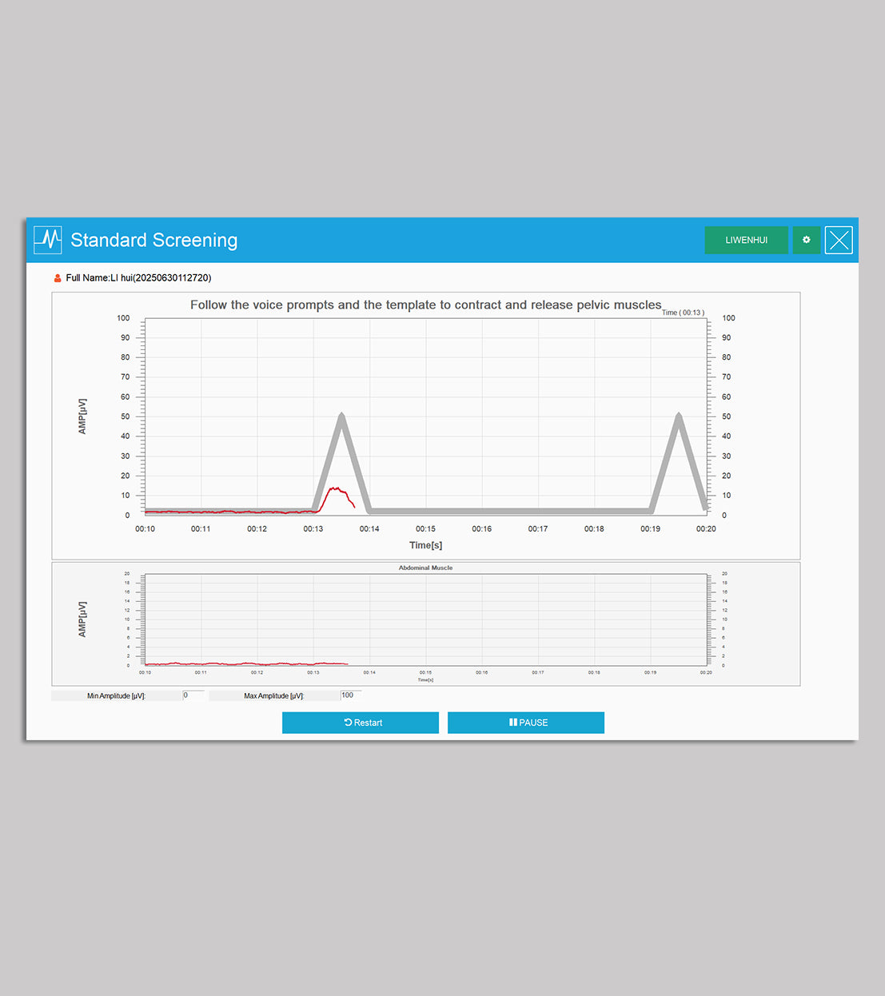Close the Standard Screening window
Screen dimensions: 885x996
pos(839,240)
